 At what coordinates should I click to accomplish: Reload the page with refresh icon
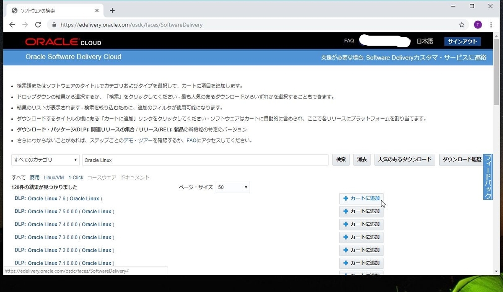coord(38,25)
